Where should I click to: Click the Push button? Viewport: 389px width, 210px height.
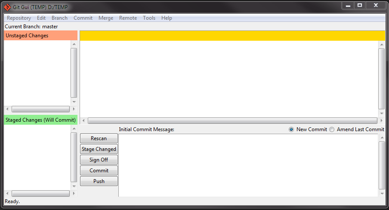(x=99, y=181)
